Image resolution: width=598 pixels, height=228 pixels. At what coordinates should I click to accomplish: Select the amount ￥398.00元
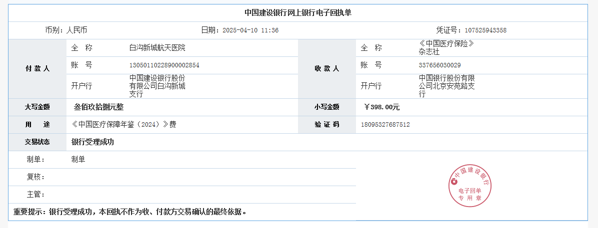click(382, 107)
